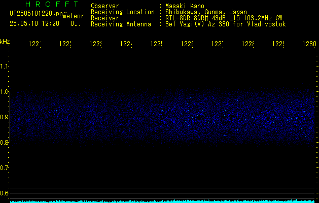Click the 1.1 kHz axis label

(4, 66)
